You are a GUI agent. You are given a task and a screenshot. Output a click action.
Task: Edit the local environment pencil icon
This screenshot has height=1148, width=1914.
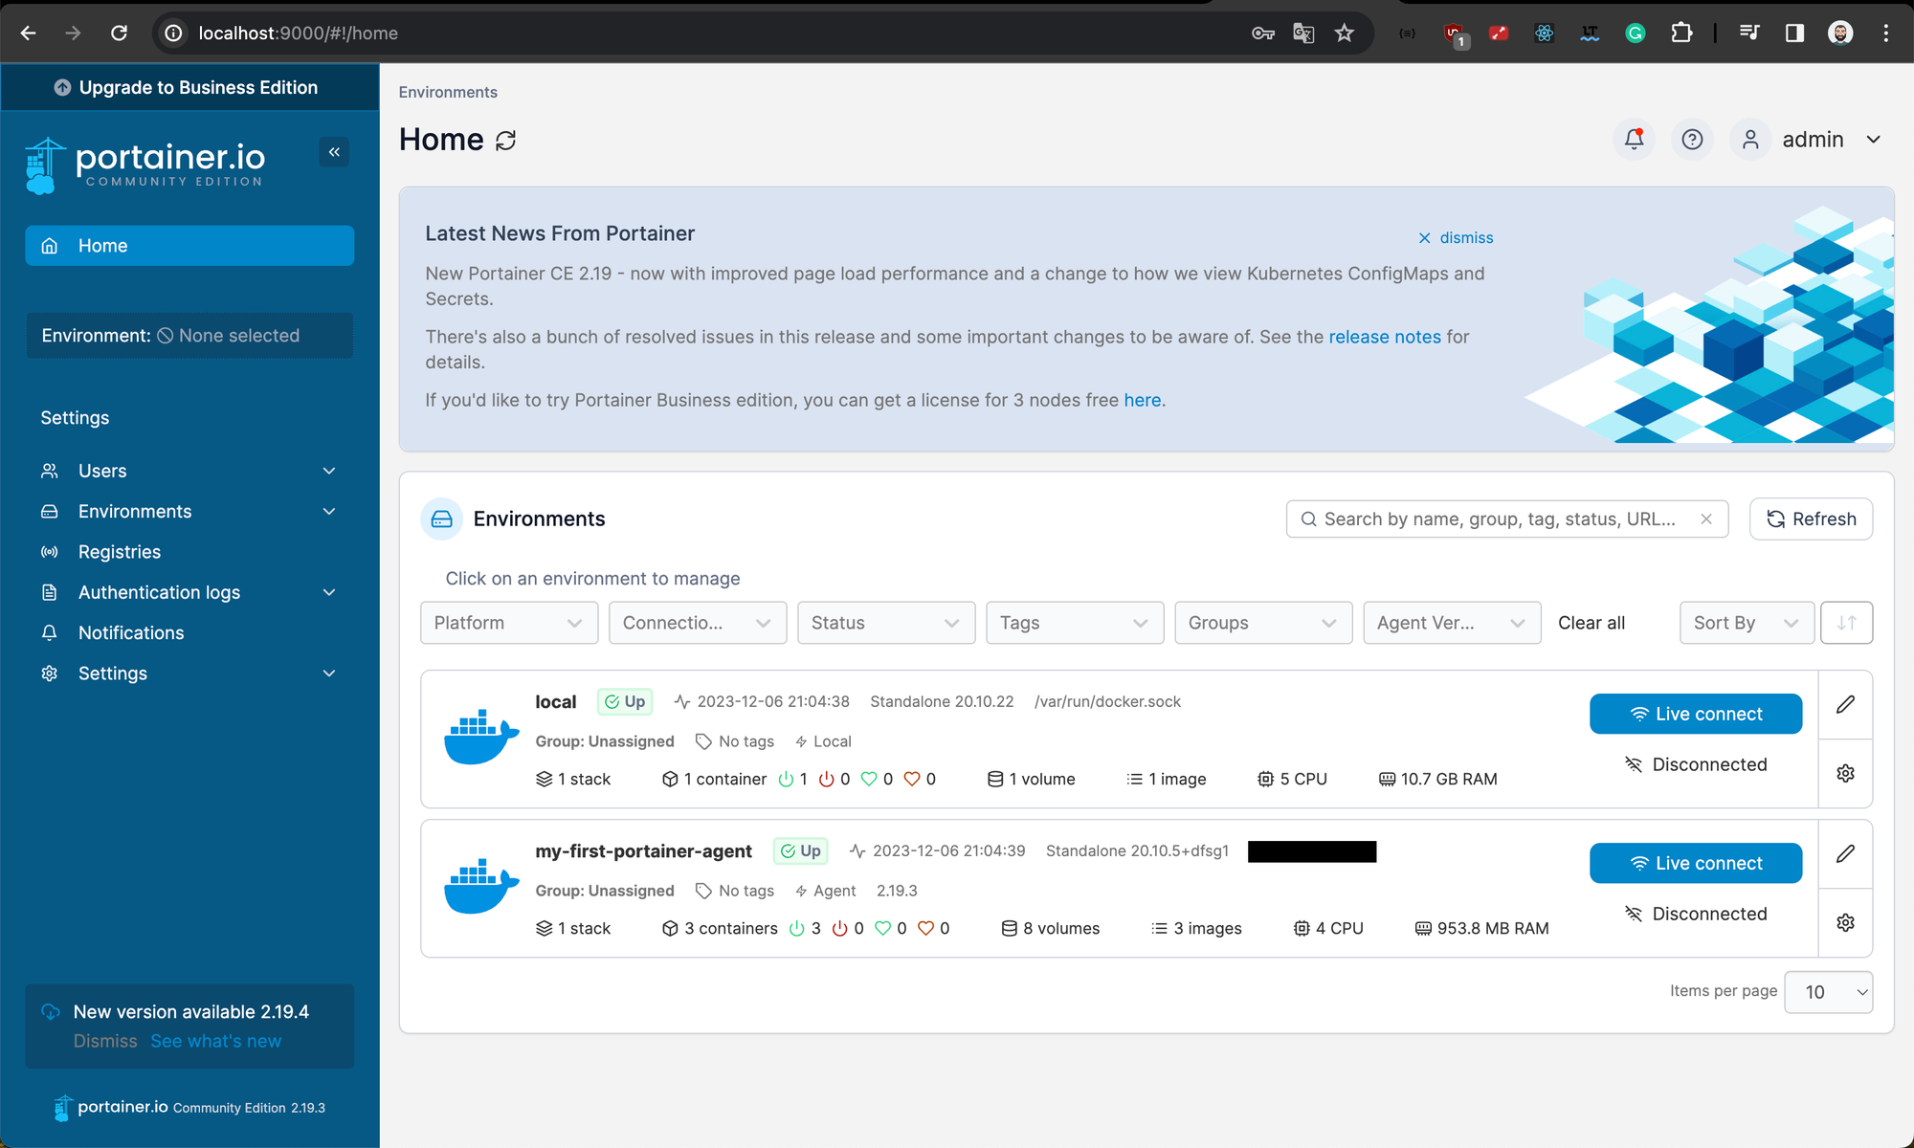[x=1845, y=705]
